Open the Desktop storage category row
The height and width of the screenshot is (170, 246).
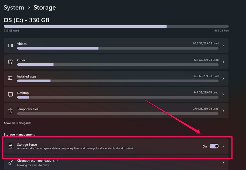[x=117, y=94]
